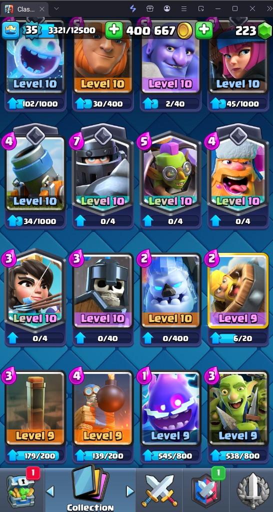
Task: Click the right arrow beside Collection
Action: click(x=130, y=491)
